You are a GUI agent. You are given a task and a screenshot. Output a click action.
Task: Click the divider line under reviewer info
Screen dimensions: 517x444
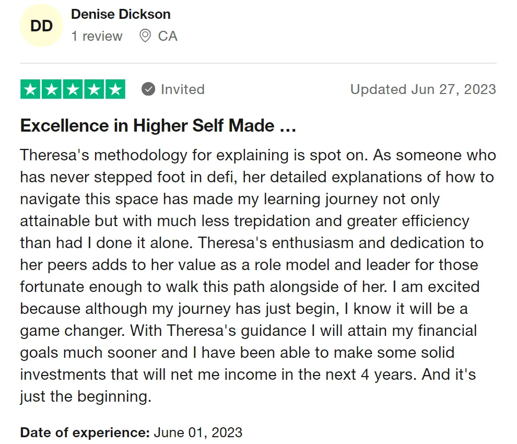(x=258, y=63)
